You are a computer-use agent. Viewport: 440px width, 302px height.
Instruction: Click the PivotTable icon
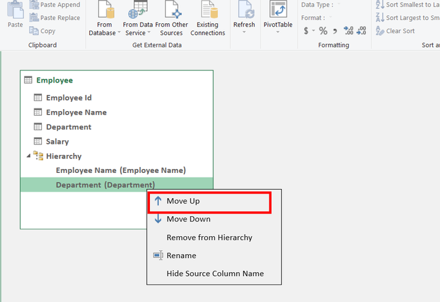click(278, 9)
